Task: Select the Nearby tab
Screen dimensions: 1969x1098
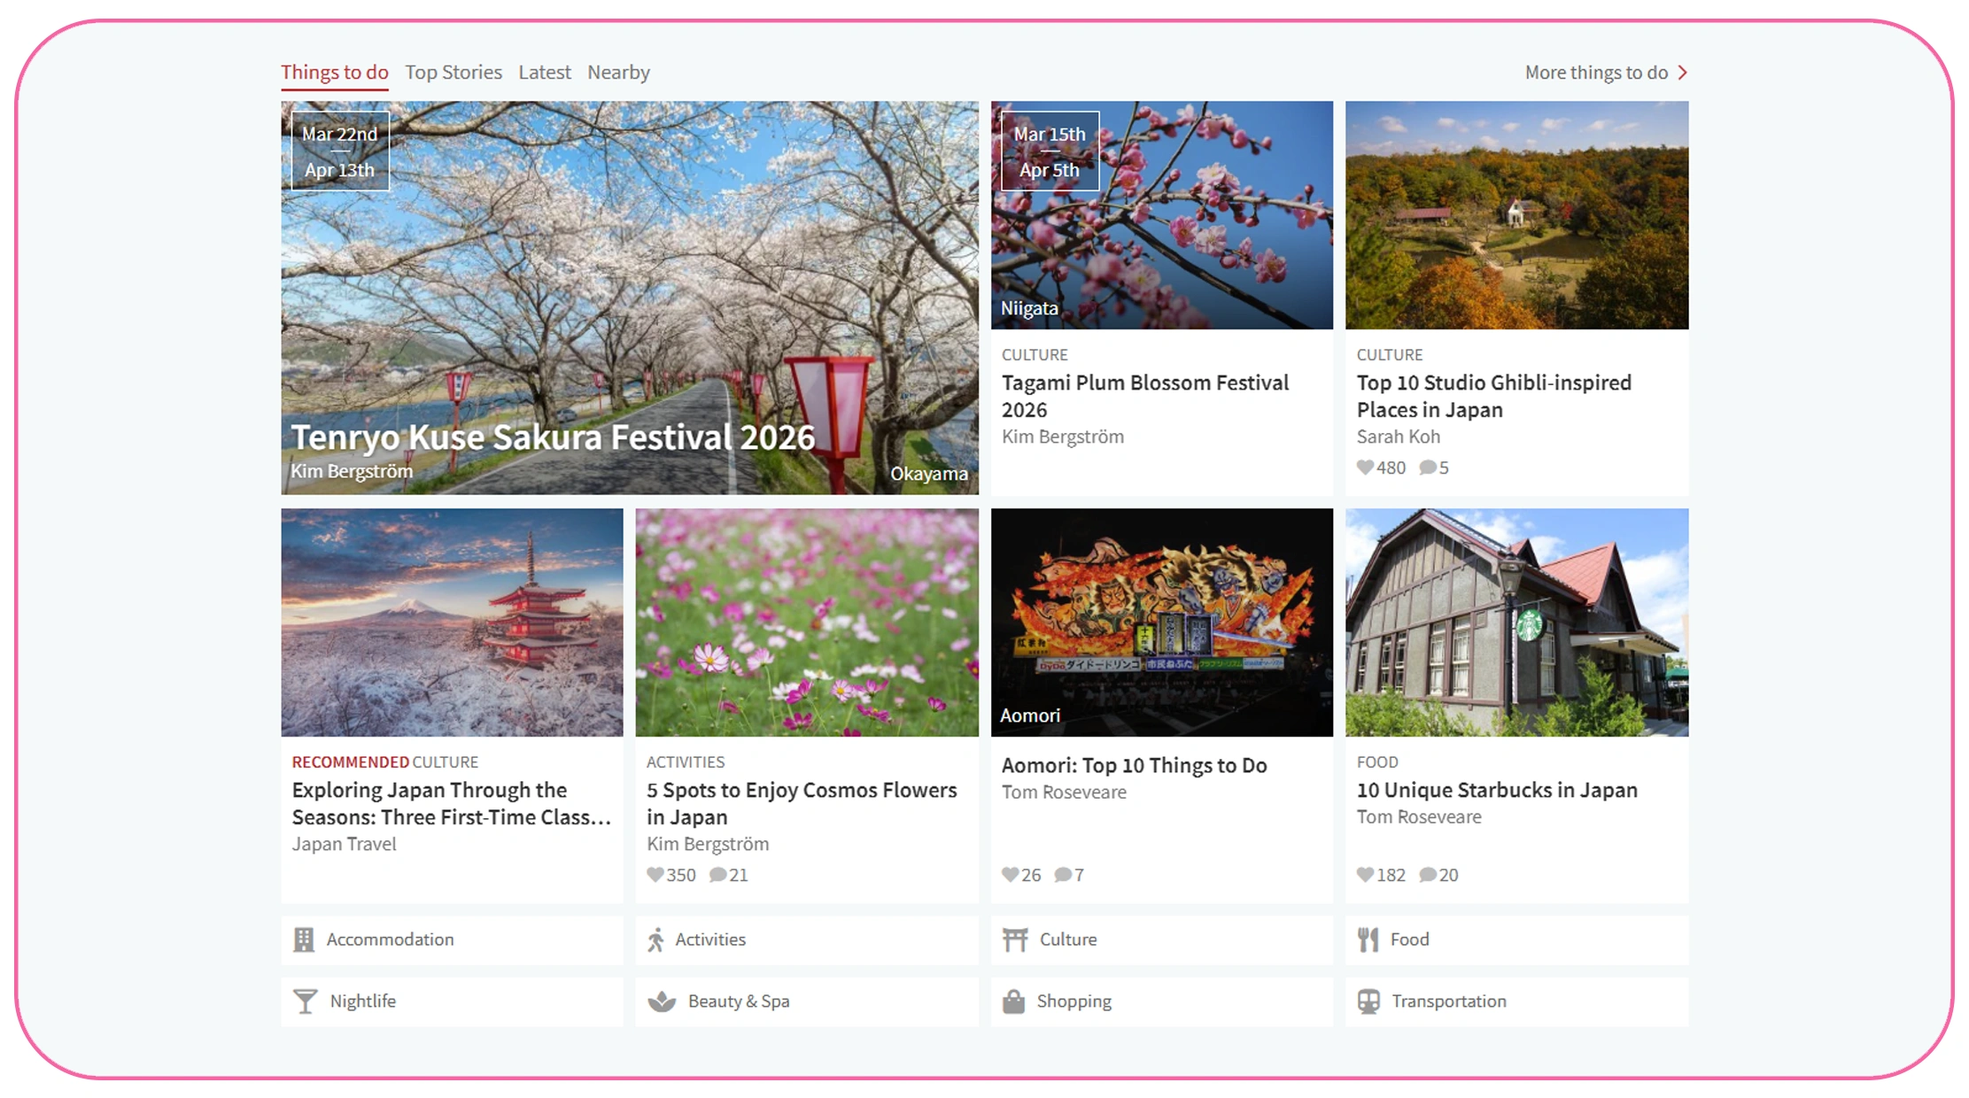Action: click(x=618, y=73)
